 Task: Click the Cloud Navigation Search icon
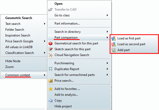[x=51, y=55]
